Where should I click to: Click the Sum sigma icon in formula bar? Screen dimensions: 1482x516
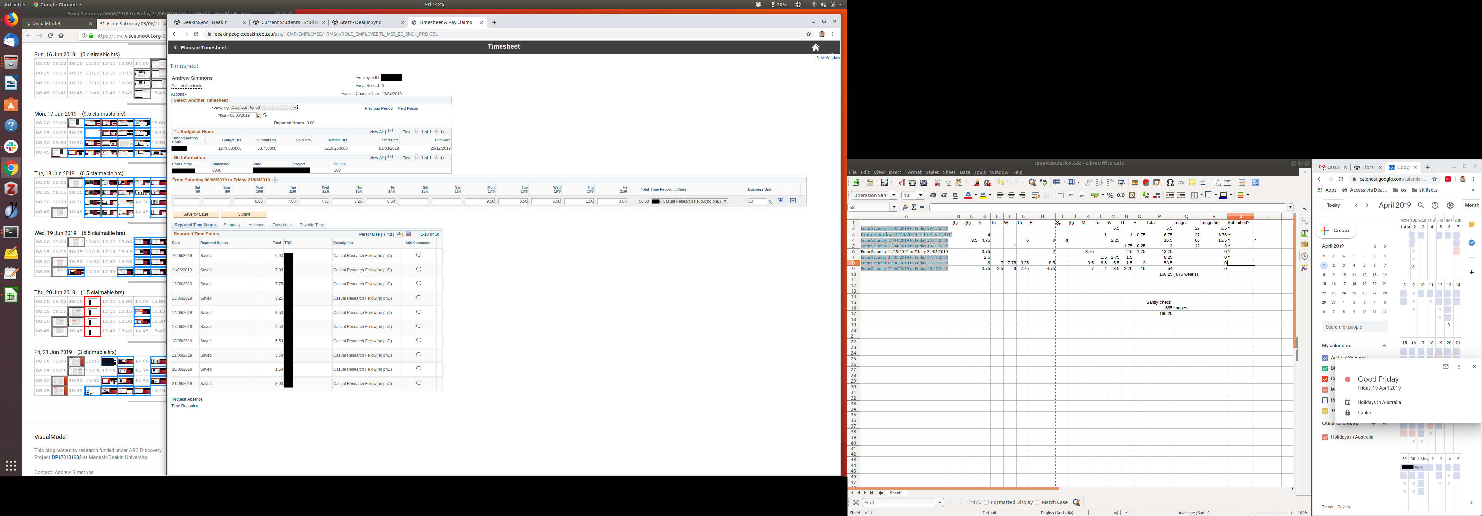(914, 207)
